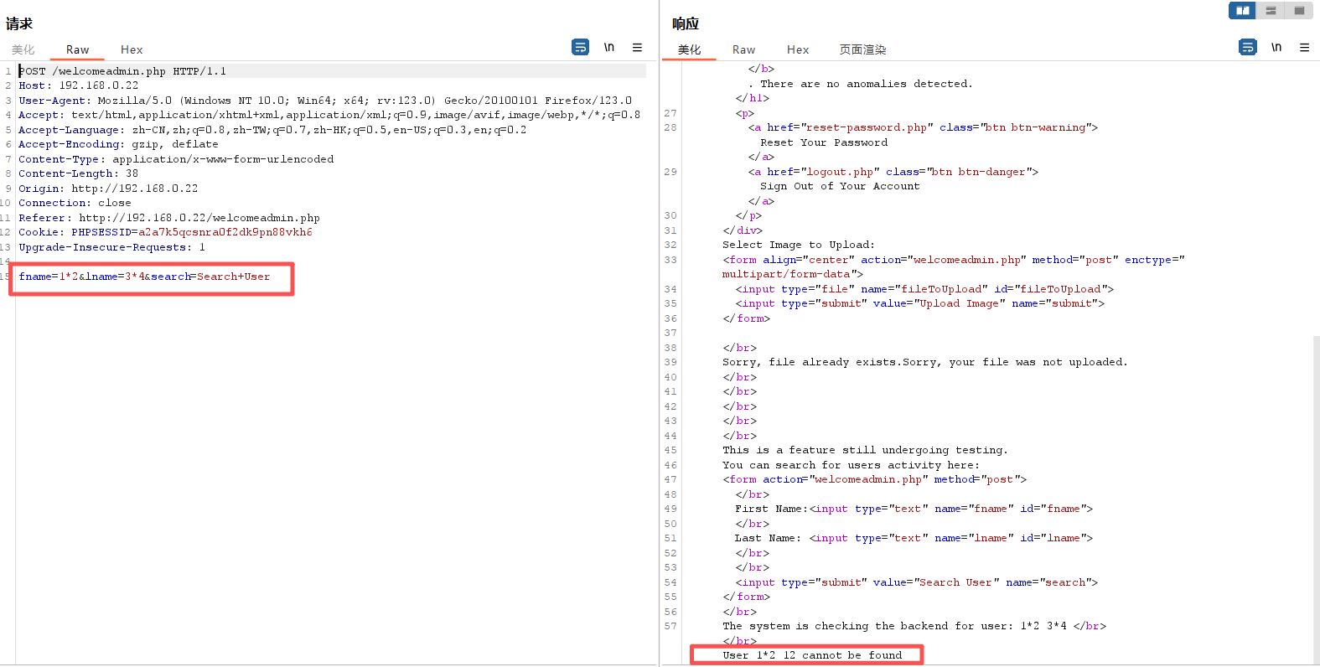Toggle non-printable characters \n in response panel

pos(1276,48)
